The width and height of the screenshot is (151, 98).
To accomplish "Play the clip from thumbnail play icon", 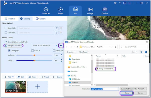I will pyautogui.click(x=7, y=91).
